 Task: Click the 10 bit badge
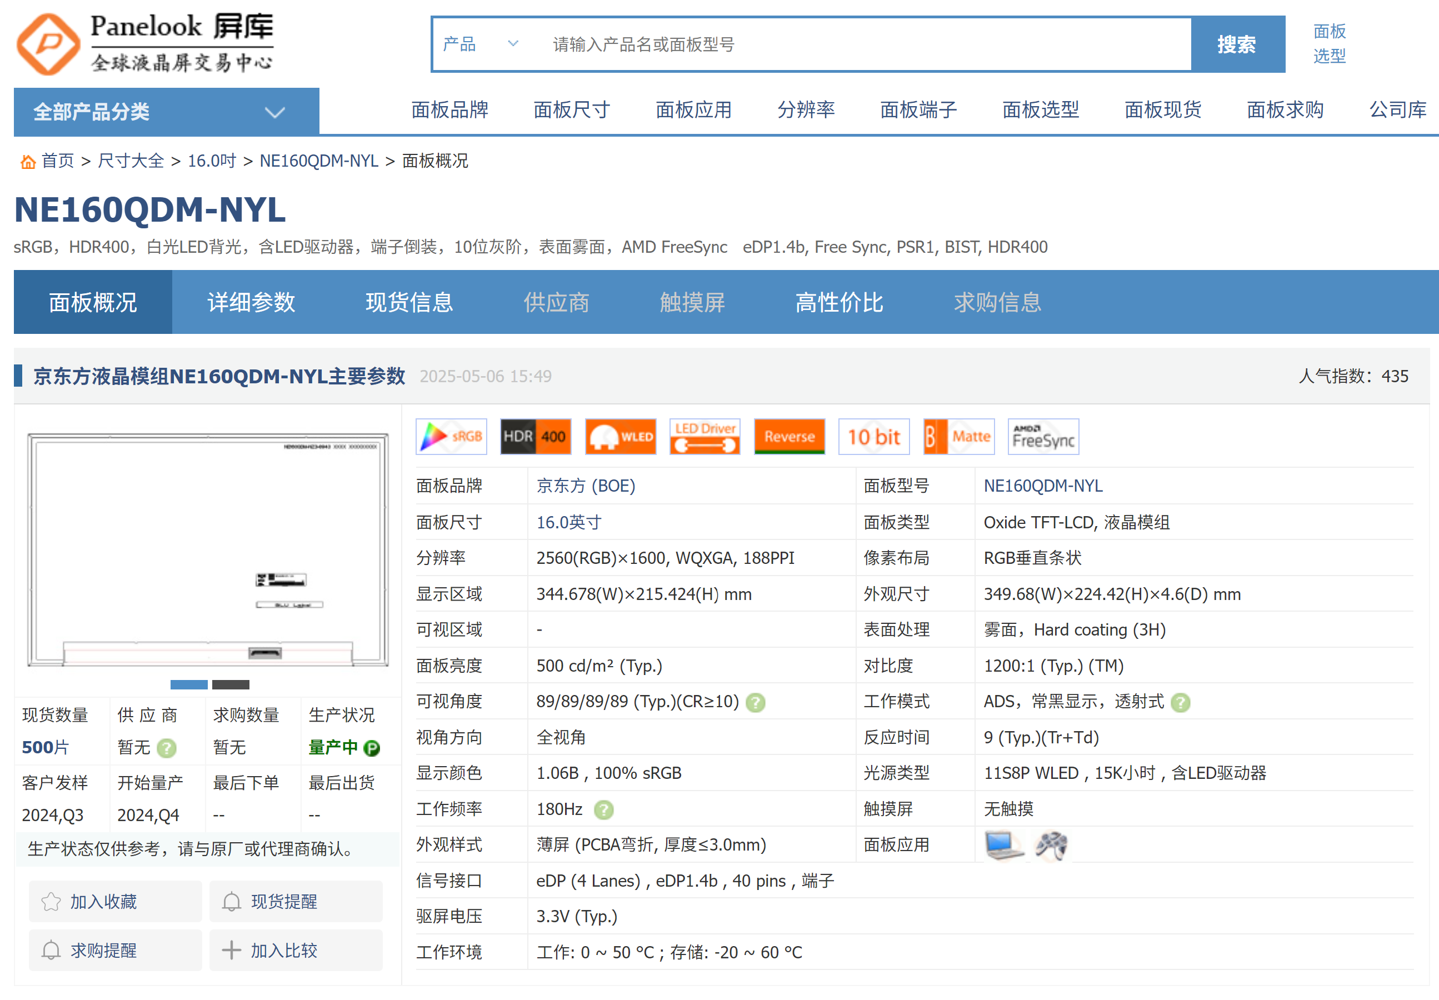[874, 437]
